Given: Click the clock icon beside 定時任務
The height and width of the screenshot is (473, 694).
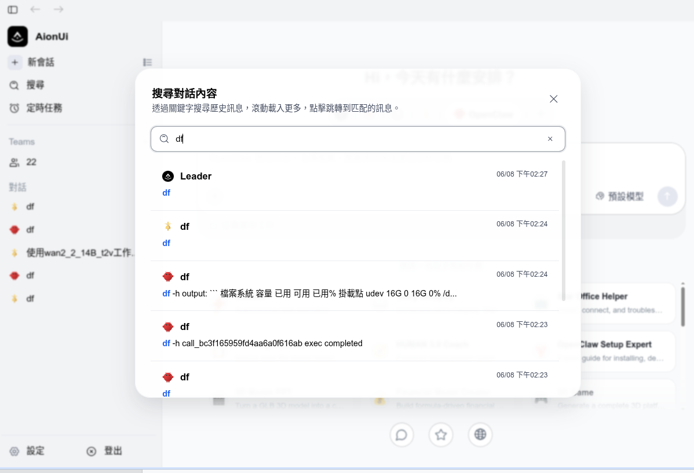Looking at the screenshot, I should [14, 108].
